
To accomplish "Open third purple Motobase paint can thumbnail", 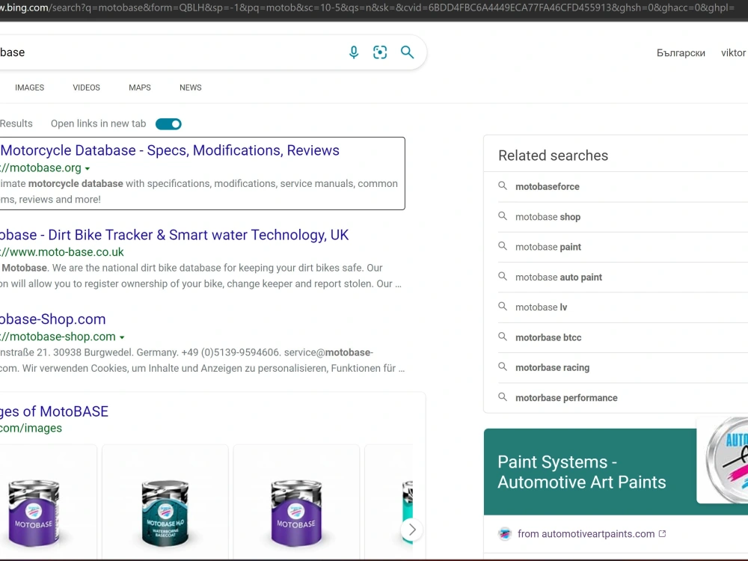I will (x=296, y=512).
